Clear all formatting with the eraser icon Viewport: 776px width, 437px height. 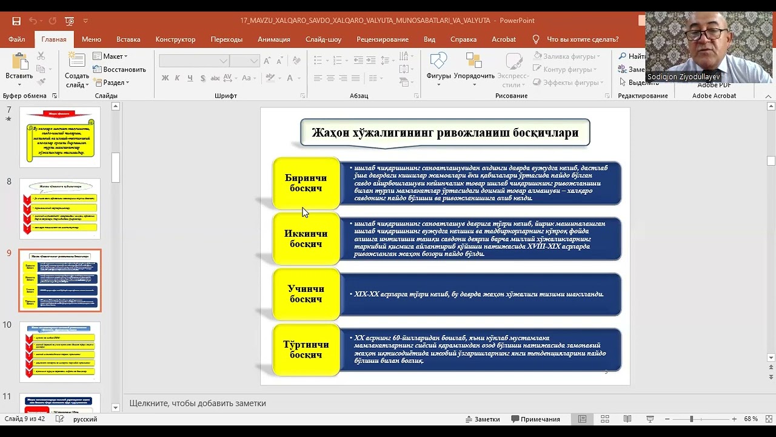tap(296, 61)
